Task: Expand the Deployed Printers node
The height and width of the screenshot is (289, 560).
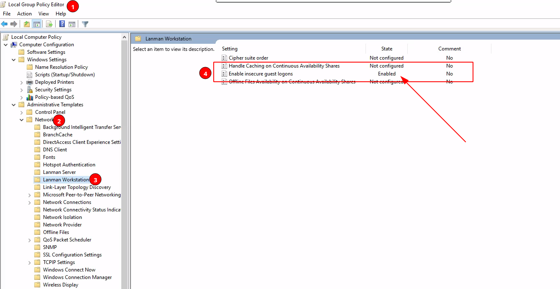Action: (22, 82)
